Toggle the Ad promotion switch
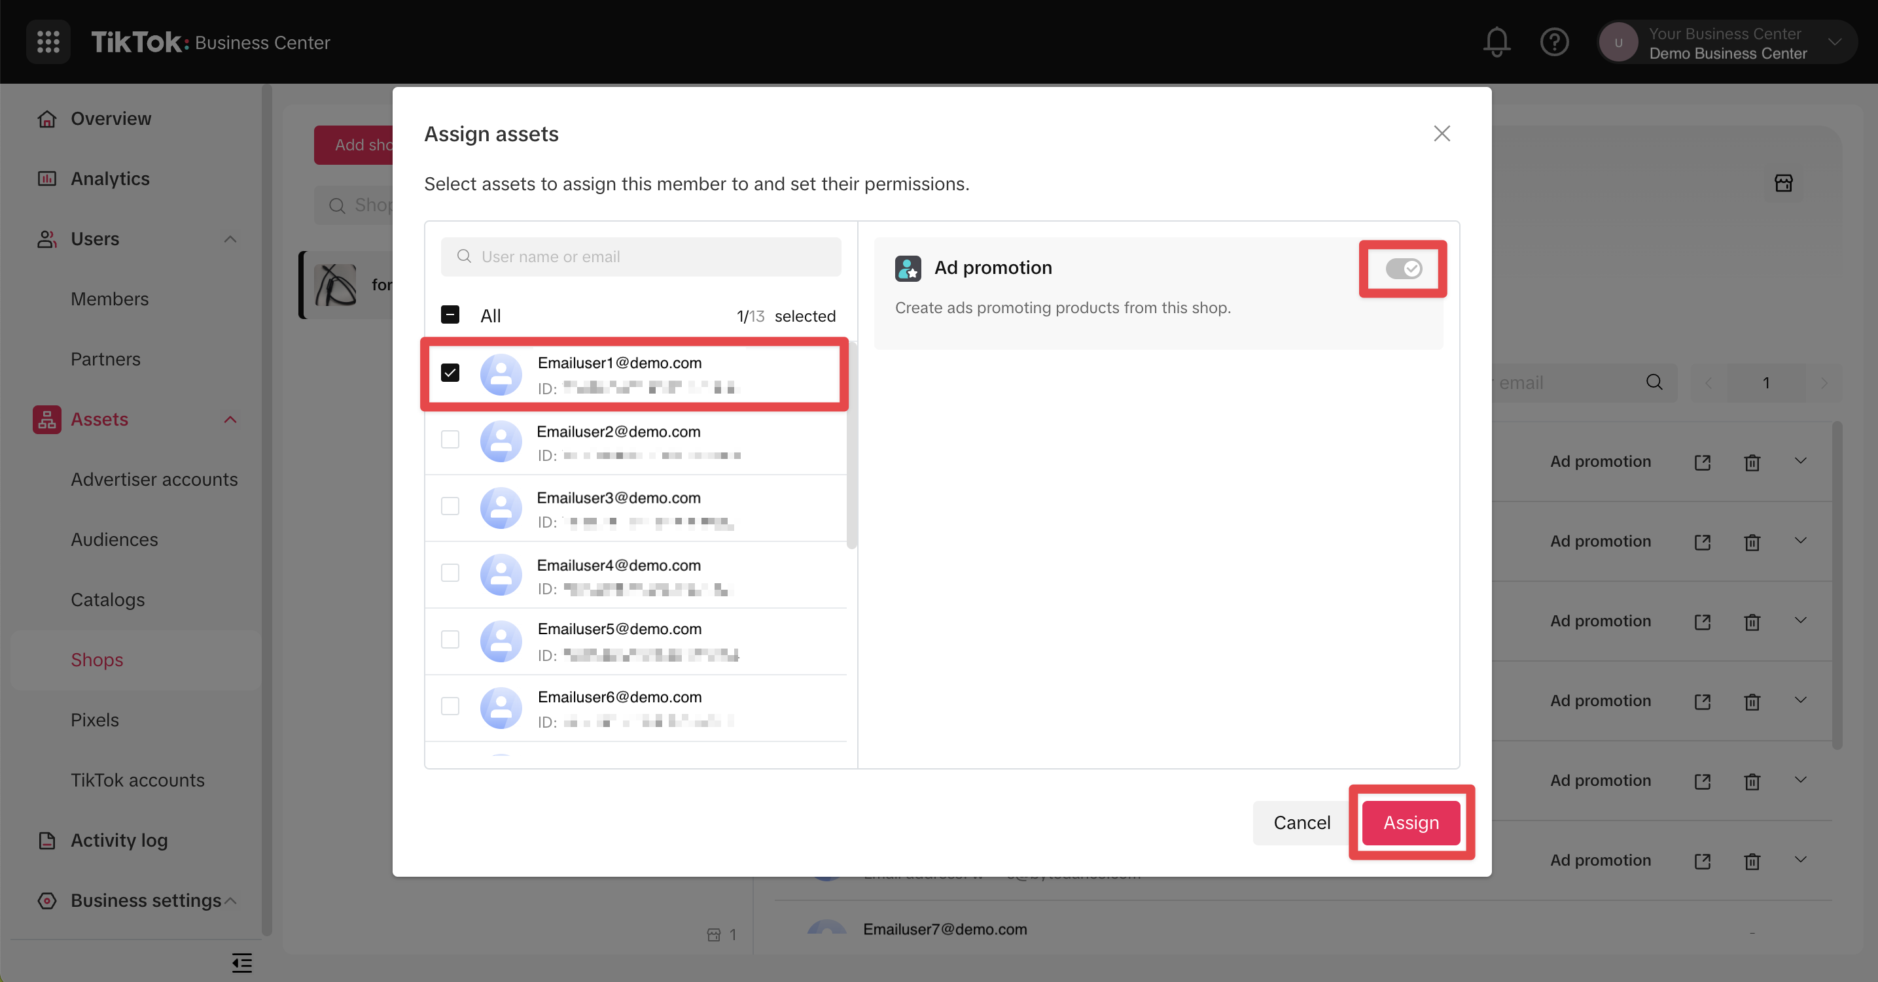This screenshot has height=982, width=1878. 1403,269
